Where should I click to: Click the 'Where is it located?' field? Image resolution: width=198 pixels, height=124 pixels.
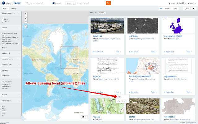pos(91,3)
